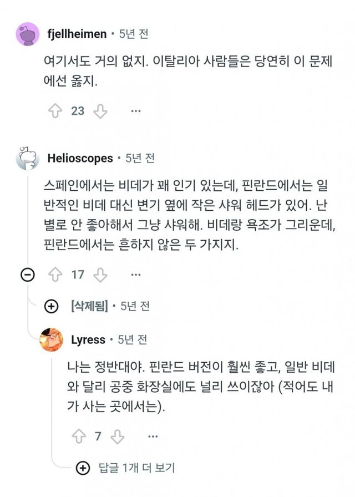Click the 답글 1개 더 보기 link text
This screenshot has width=355, height=497.
pos(136,468)
